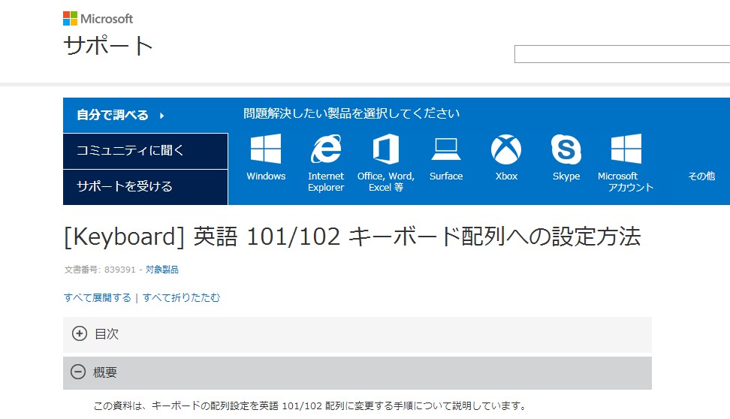Viewport: 730px width, 419px height.
Task: Expand the 目次 section
Action: click(x=357, y=334)
